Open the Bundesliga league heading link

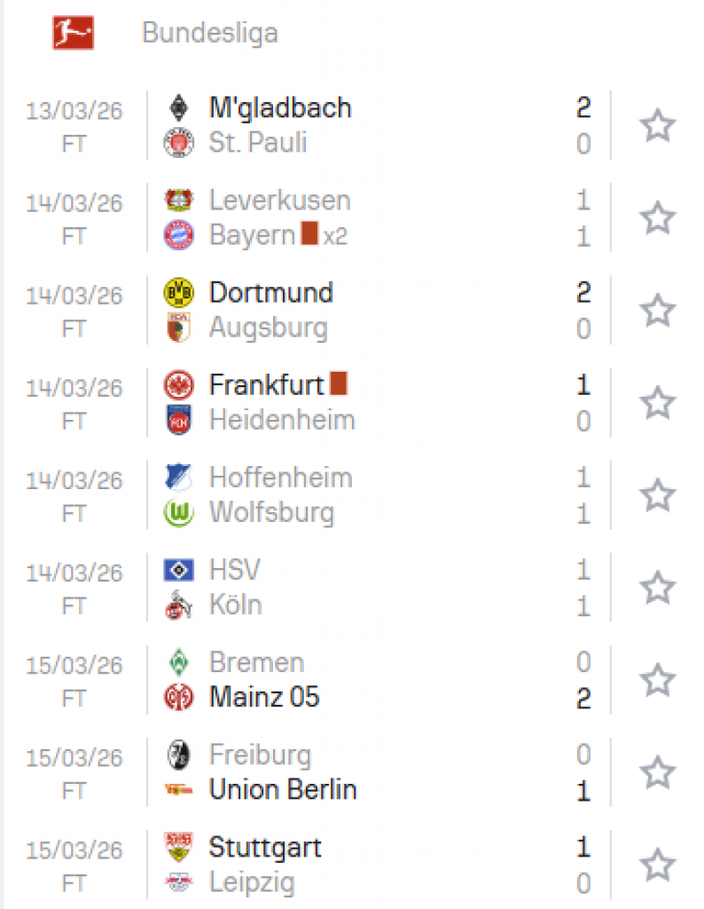tap(210, 33)
